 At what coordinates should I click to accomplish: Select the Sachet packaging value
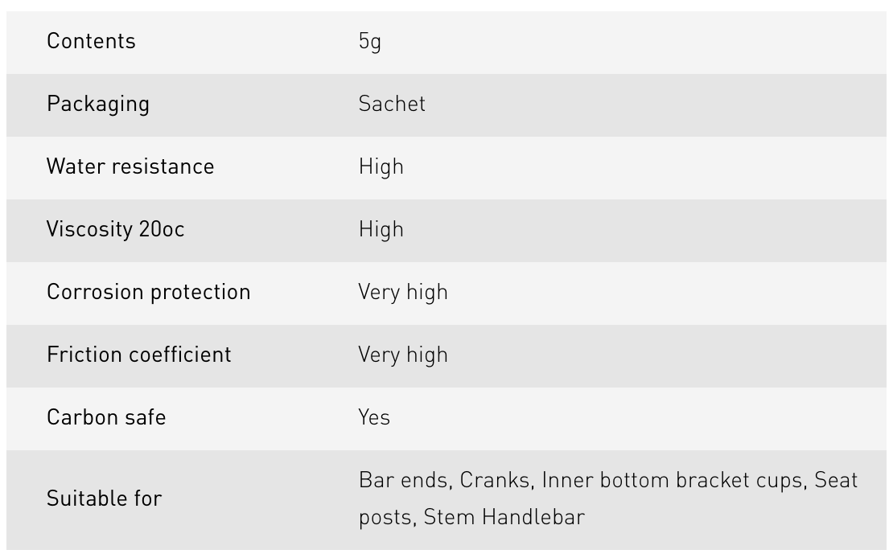tap(392, 104)
